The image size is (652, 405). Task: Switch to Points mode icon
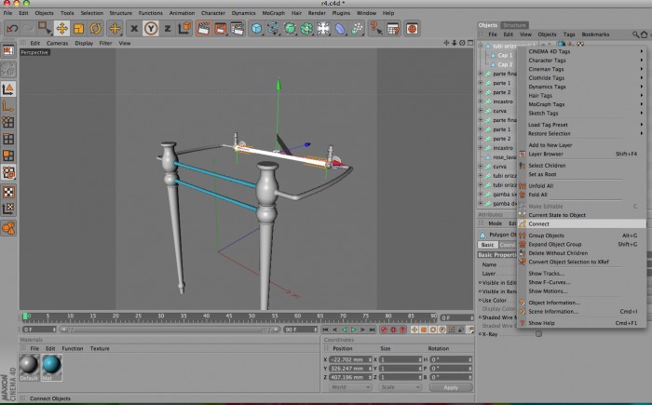(7, 122)
